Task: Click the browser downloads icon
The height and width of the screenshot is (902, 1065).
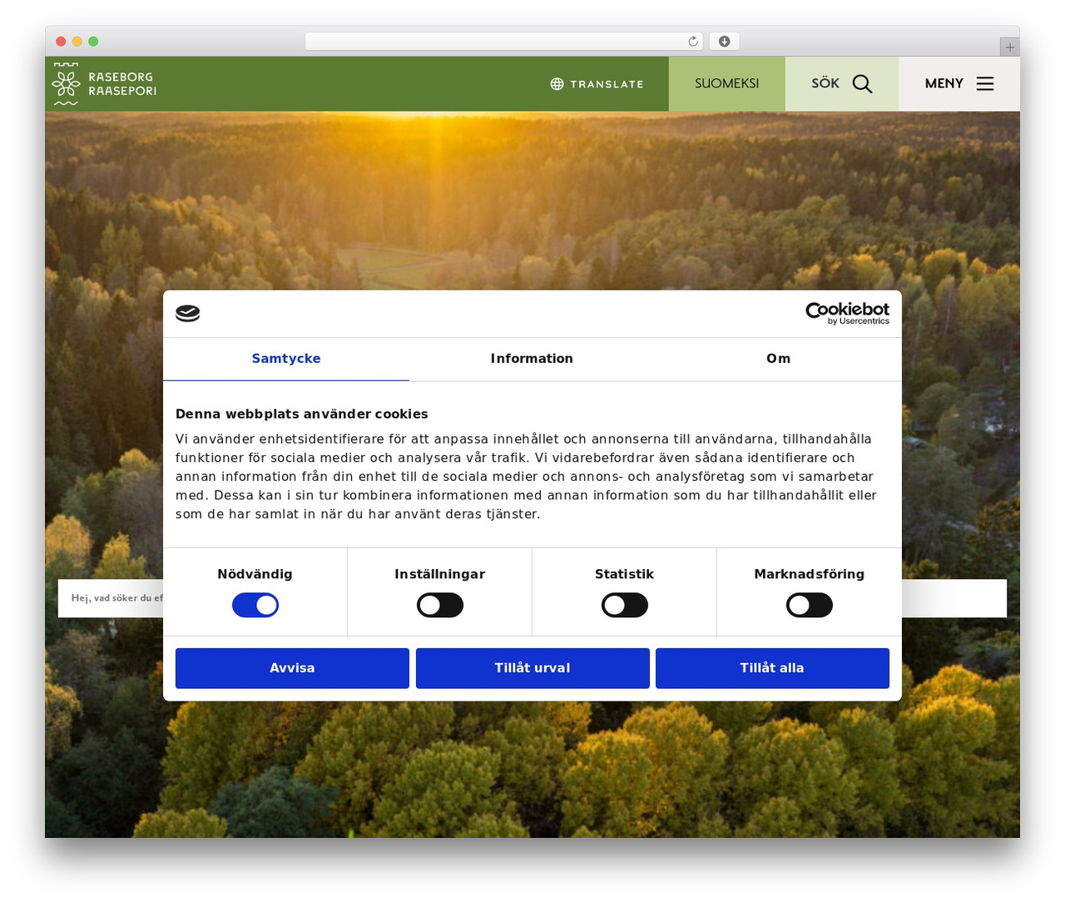Action: (725, 42)
